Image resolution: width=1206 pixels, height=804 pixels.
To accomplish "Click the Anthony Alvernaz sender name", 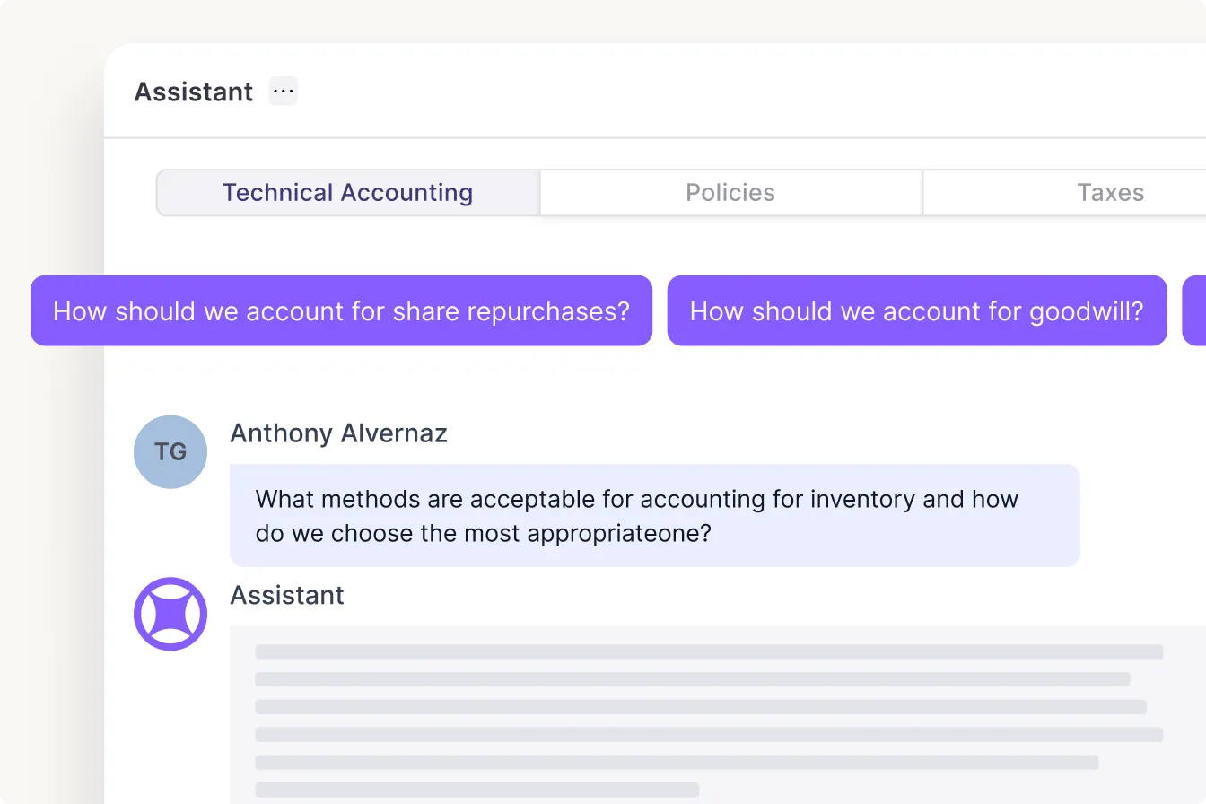I will click(x=338, y=433).
